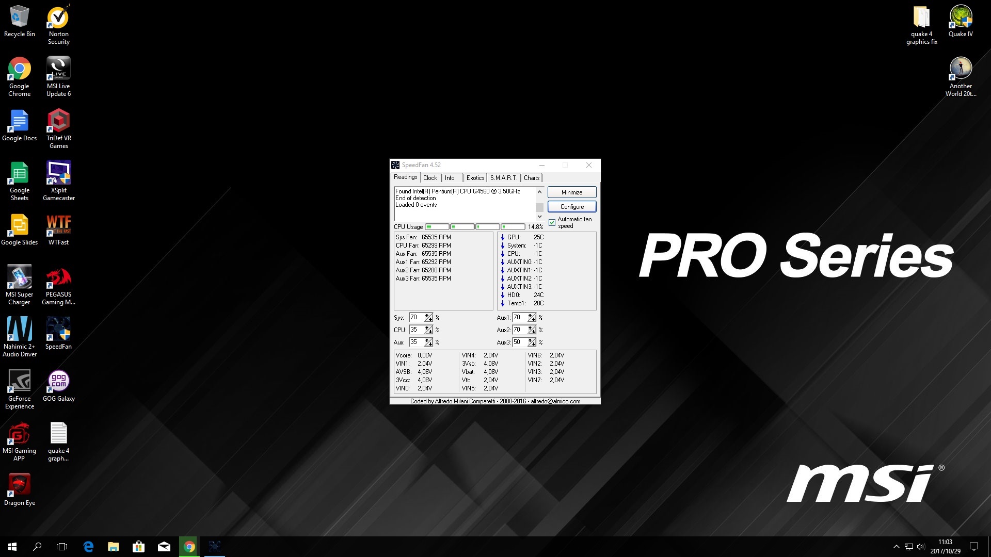The width and height of the screenshot is (991, 557).
Task: Click the Aux1 fan speed stepper
Action: point(532,318)
